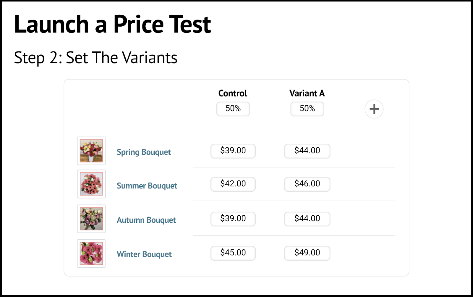473x297 pixels.
Task: Open the Spring Bouquet thumbnail image
Action: [91, 151]
